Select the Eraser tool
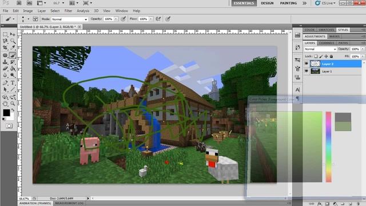The height and width of the screenshot is (206, 366). pyautogui.click(x=5, y=69)
